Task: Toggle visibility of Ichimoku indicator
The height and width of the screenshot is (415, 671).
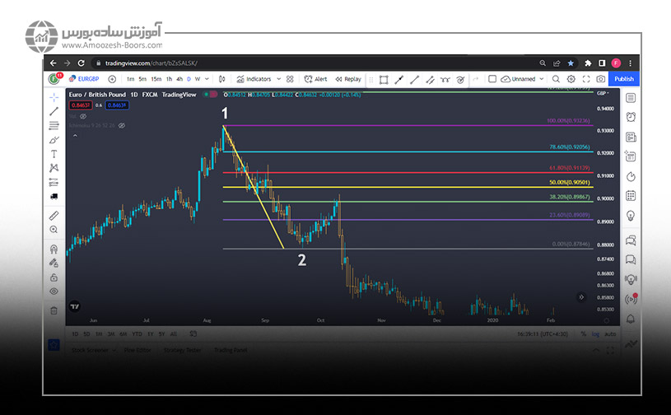Action: (121, 126)
